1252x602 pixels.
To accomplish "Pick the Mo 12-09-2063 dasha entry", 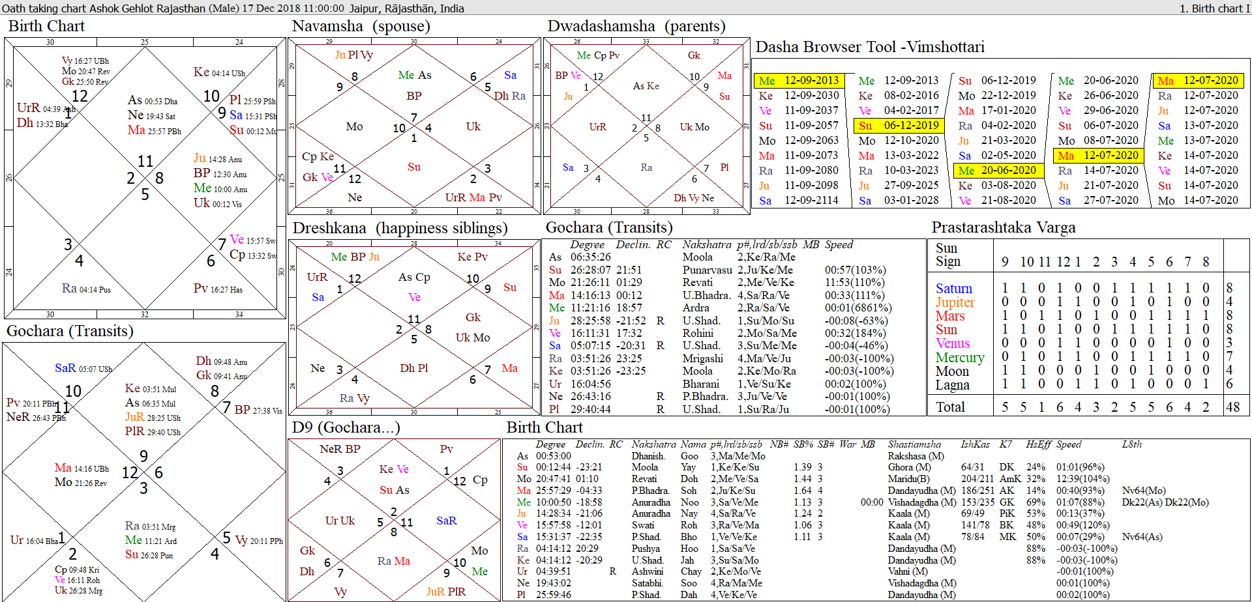I will click(x=799, y=140).
